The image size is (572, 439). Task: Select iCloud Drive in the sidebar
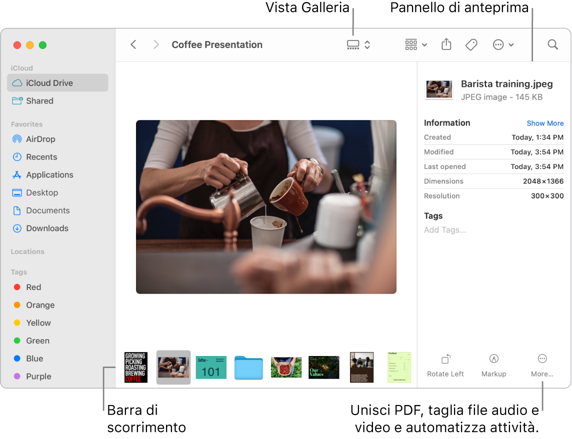[x=50, y=82]
